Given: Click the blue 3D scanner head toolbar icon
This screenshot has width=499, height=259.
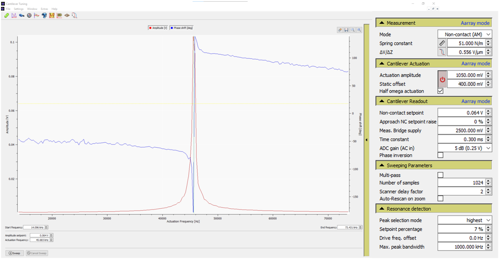Looking at the screenshot, I should click(x=44, y=16).
